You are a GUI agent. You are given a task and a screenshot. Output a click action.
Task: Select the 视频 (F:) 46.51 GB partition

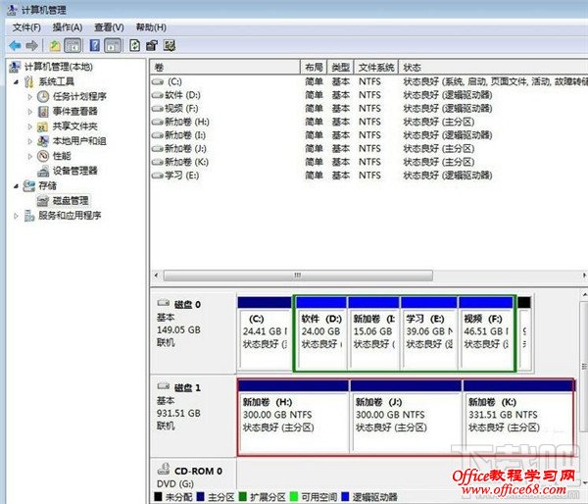(x=486, y=333)
